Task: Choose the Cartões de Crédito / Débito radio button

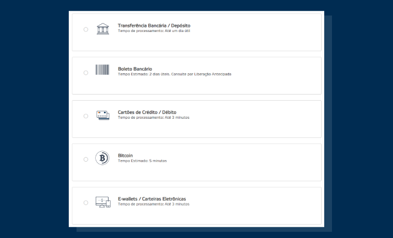Action: tap(86, 116)
